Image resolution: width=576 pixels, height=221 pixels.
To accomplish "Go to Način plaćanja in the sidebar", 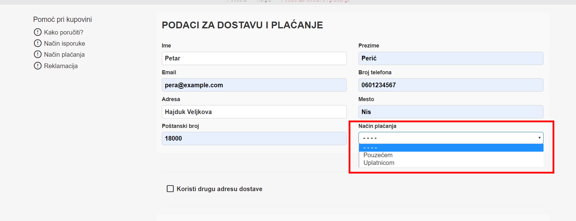I will [x=64, y=55].
